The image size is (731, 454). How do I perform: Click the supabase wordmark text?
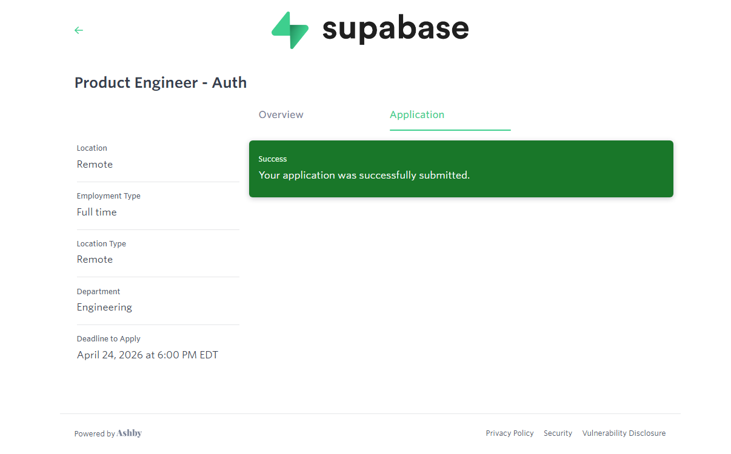pos(395,29)
